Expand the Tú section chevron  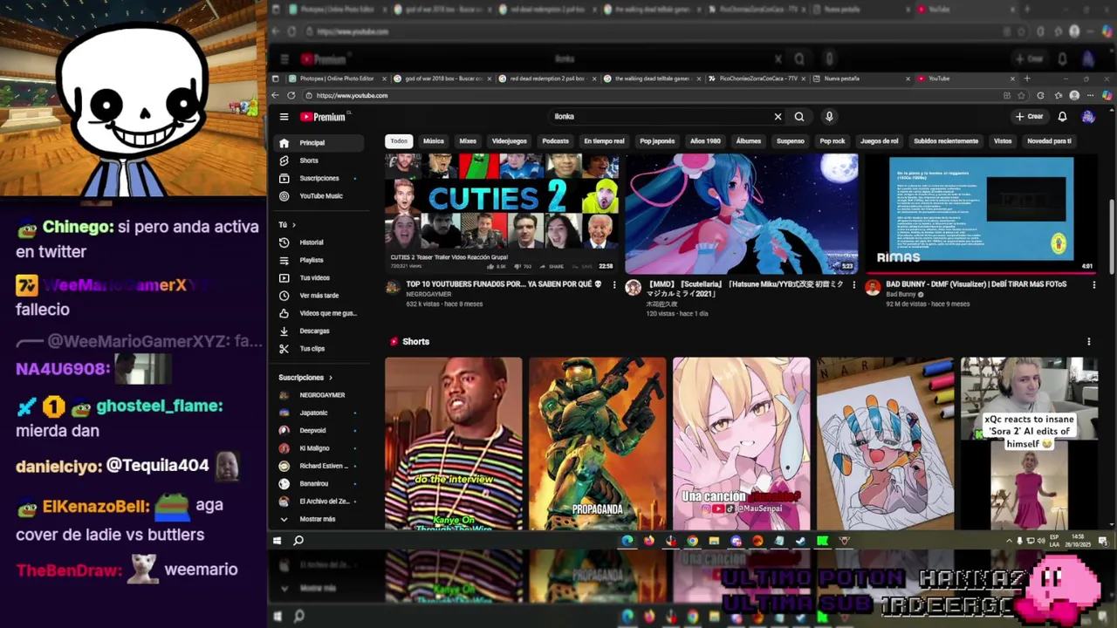coord(294,225)
